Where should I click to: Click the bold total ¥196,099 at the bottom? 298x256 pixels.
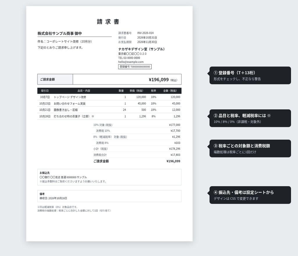point(173,161)
